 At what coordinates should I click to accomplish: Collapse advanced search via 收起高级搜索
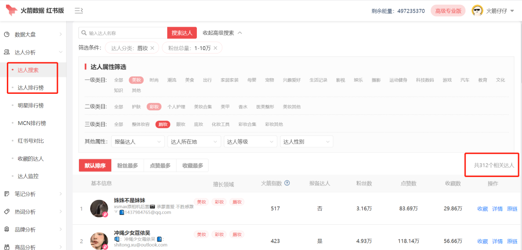coord(222,33)
